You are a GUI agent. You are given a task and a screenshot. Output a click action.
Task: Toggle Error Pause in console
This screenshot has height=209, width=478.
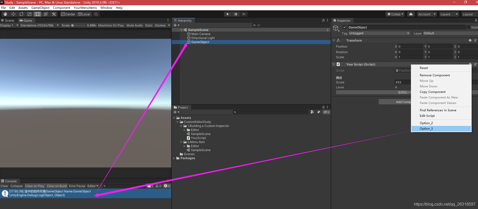(77, 186)
